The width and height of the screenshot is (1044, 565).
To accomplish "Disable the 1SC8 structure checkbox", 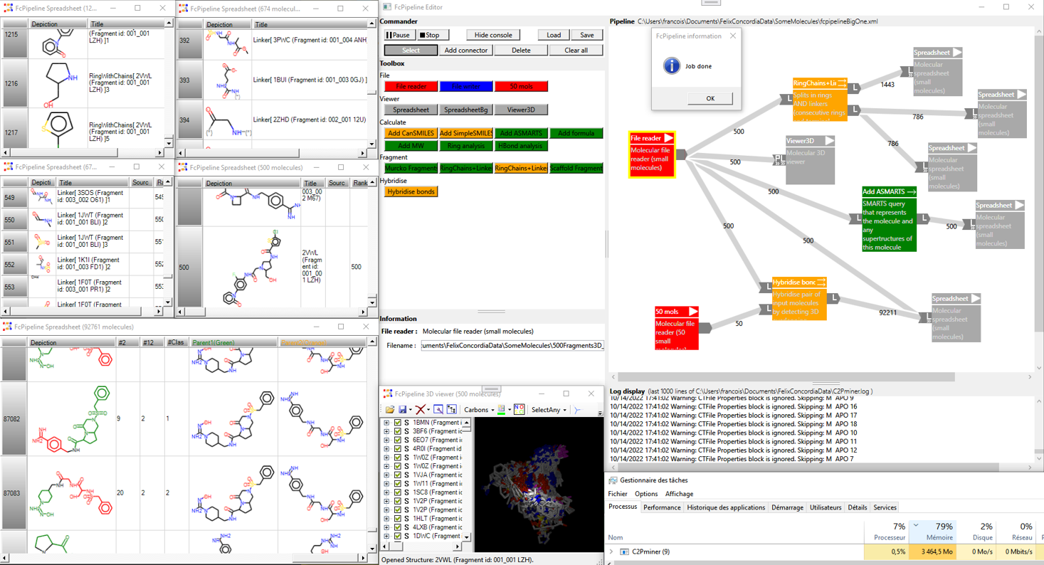I will 398,492.
